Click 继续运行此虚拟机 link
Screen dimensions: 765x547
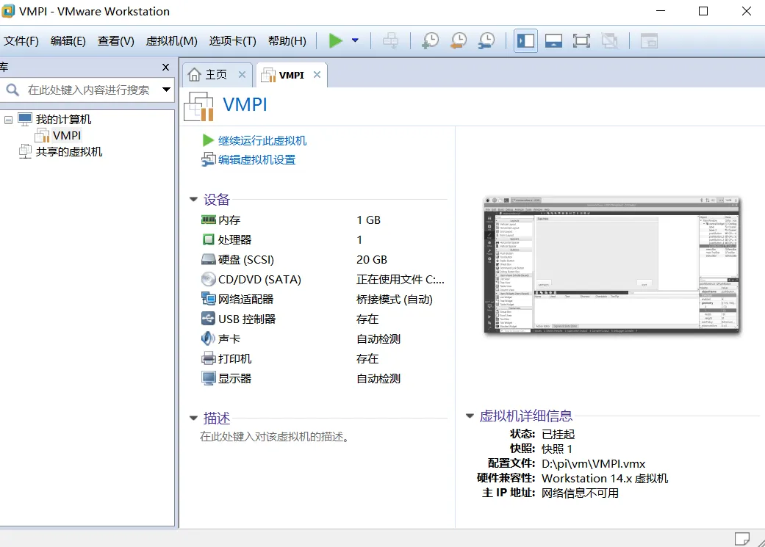262,140
